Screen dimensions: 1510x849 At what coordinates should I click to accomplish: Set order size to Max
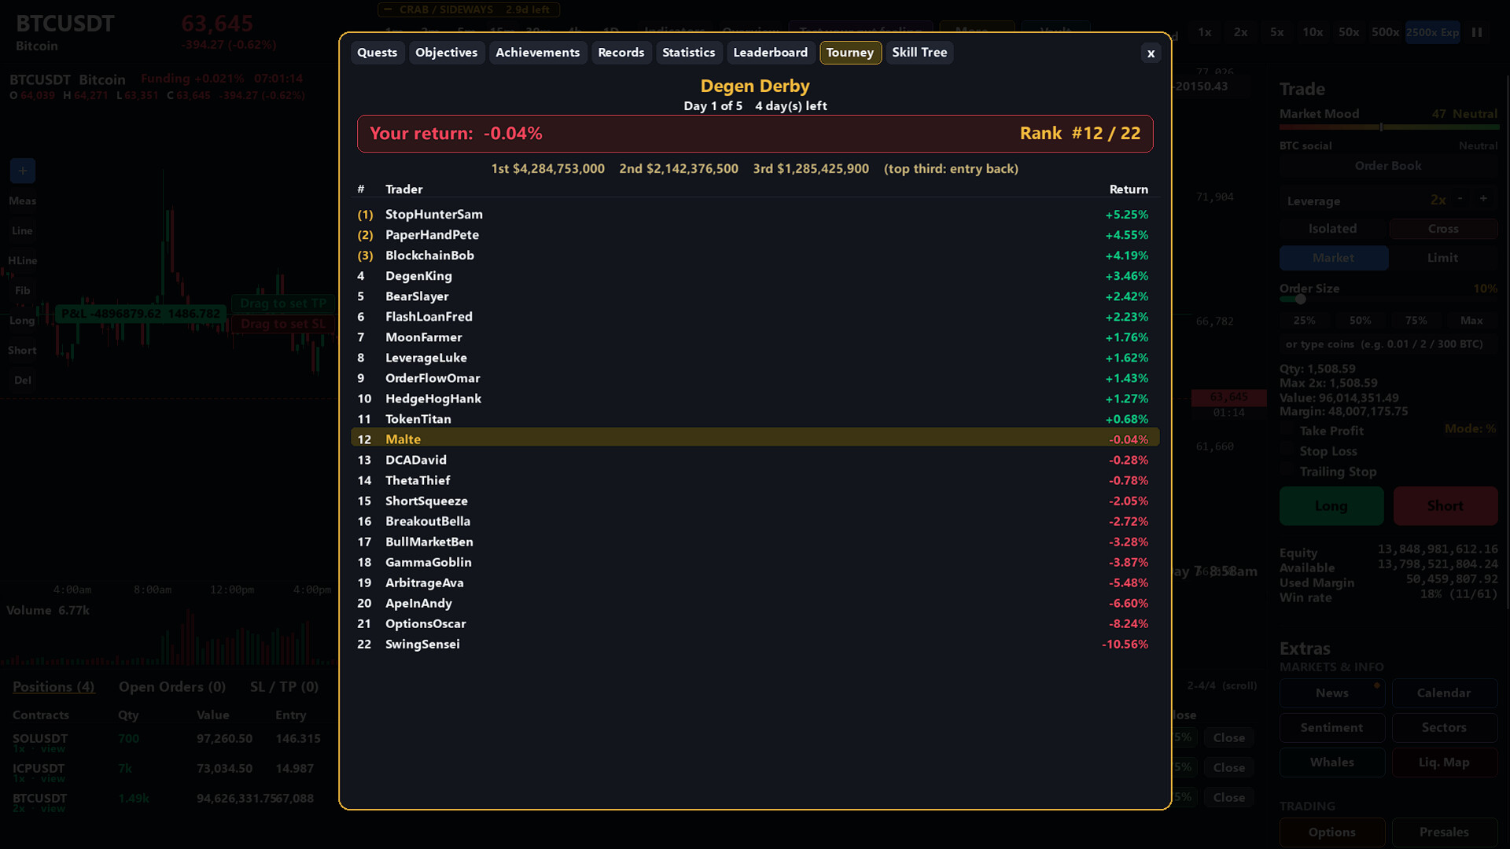point(1472,321)
